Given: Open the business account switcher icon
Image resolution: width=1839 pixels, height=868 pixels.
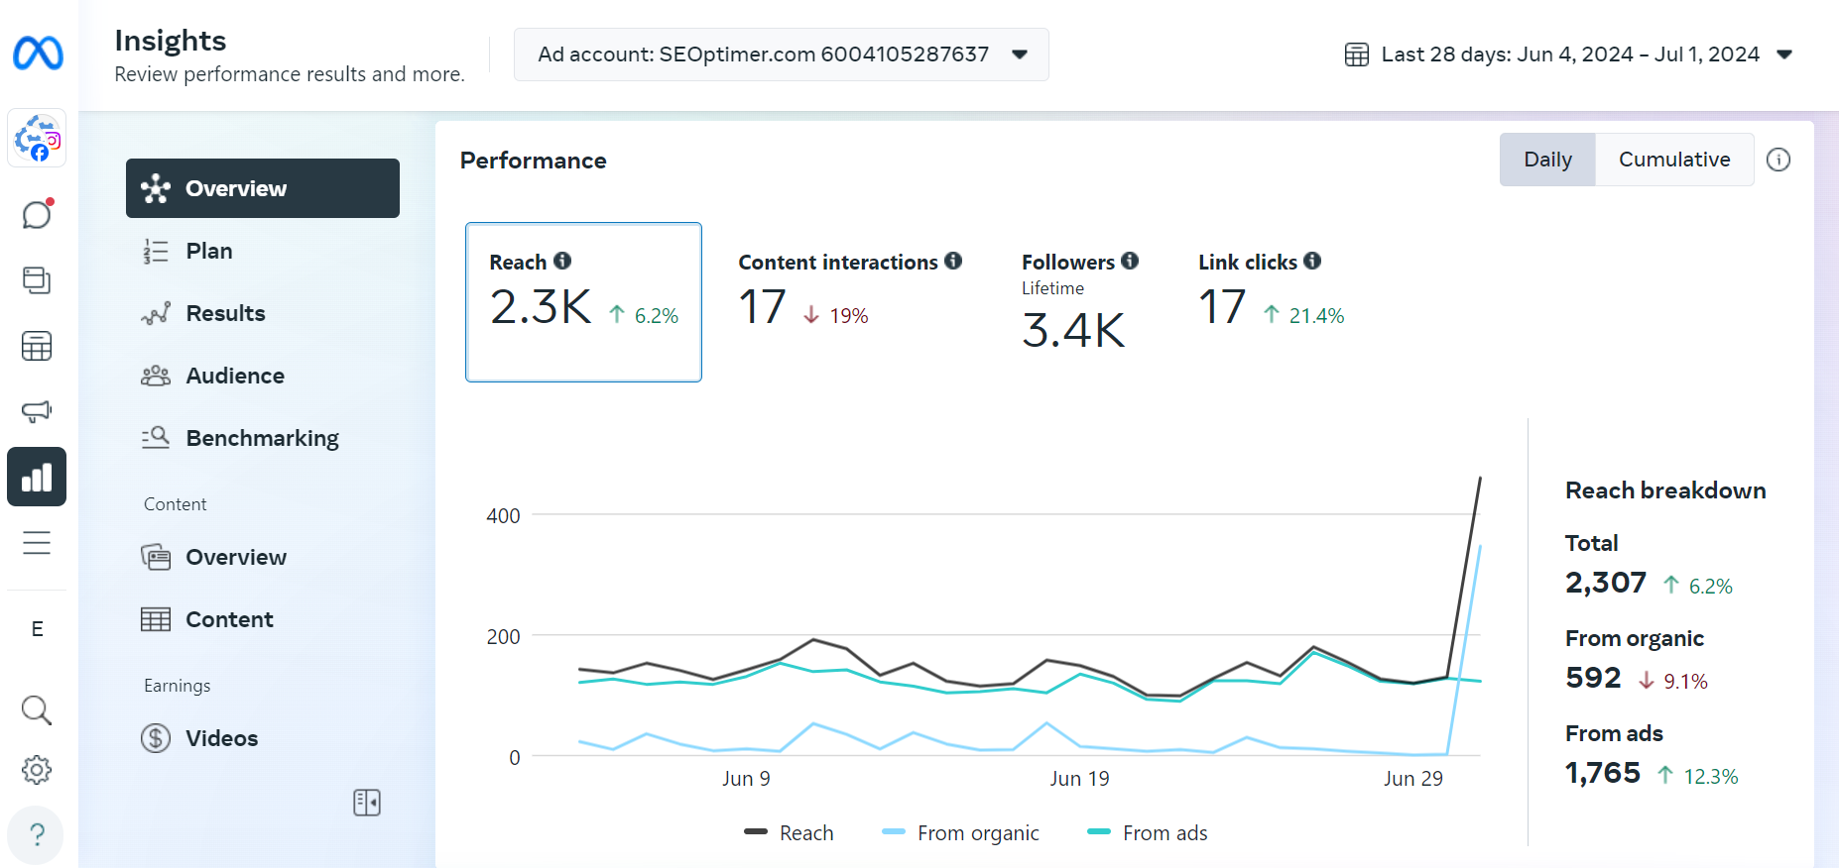Looking at the screenshot, I should (x=37, y=138).
